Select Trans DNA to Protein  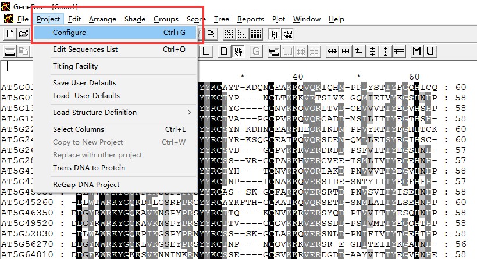click(88, 168)
